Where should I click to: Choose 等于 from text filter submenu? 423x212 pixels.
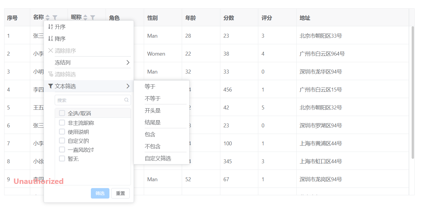pyautogui.click(x=162, y=86)
